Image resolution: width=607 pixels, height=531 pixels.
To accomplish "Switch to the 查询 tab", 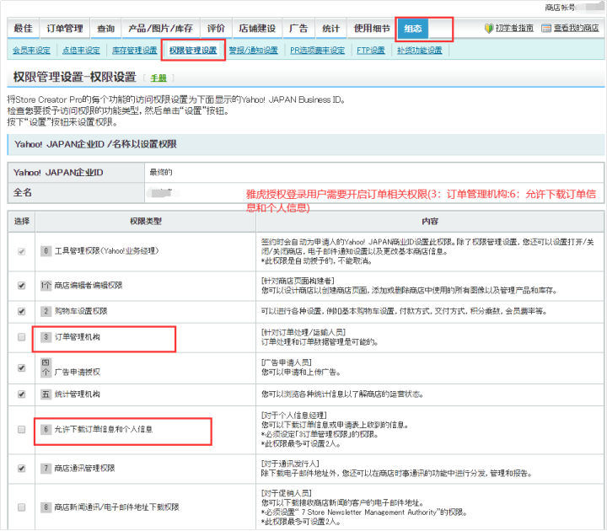I will (105, 29).
